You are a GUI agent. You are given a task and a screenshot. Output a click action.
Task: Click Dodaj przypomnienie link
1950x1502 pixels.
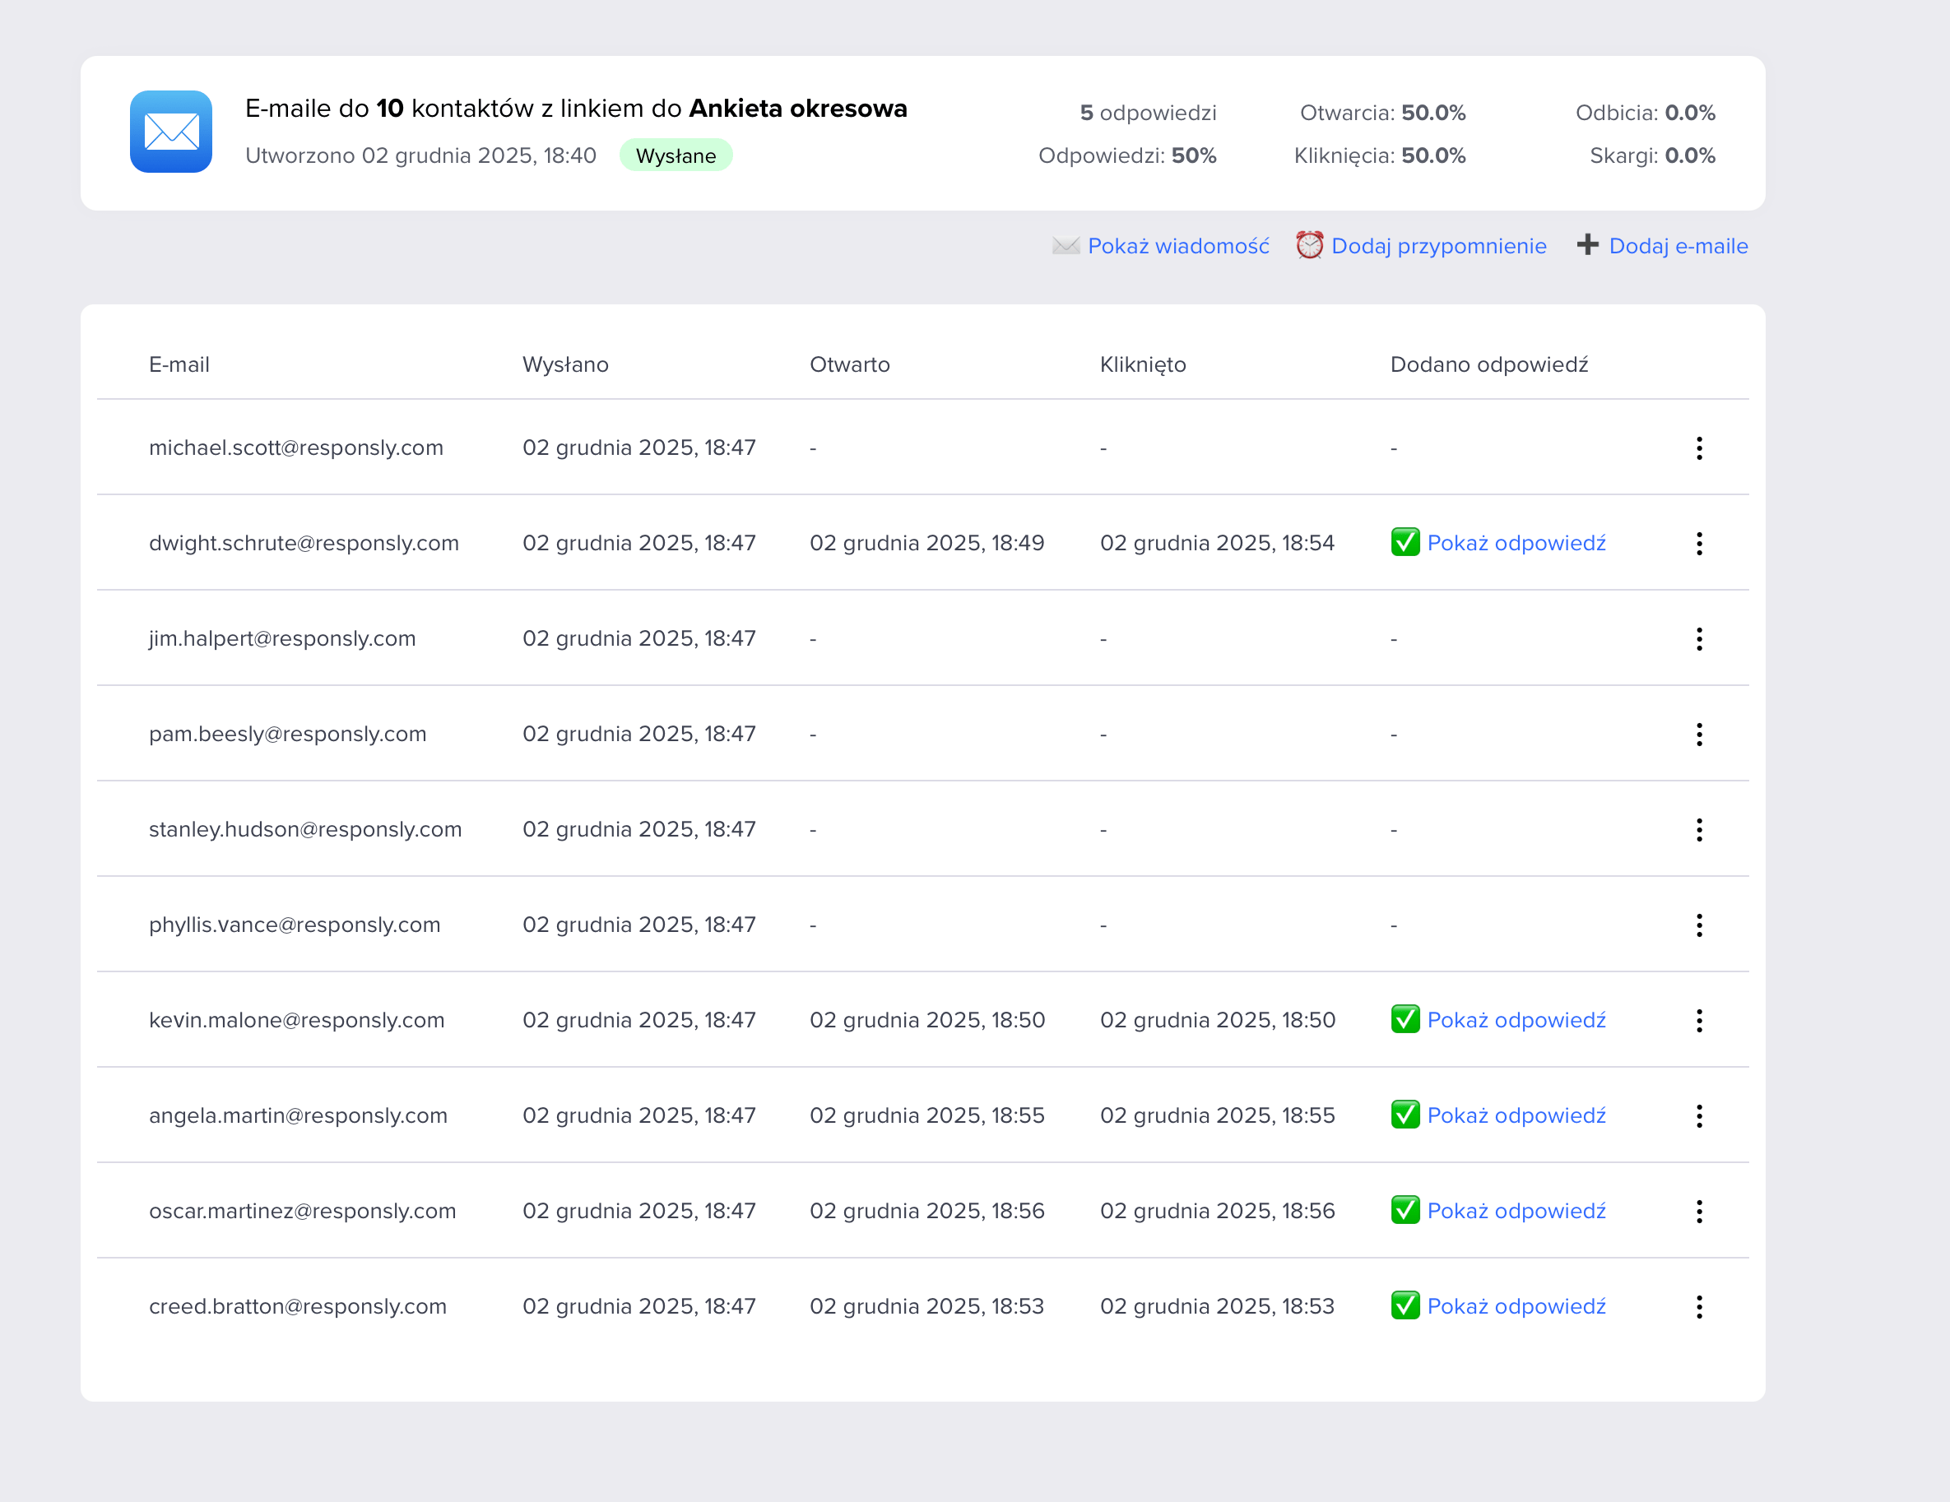[x=1438, y=246]
